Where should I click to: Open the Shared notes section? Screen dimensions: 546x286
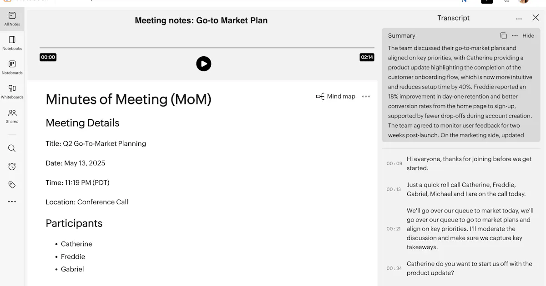pyautogui.click(x=12, y=116)
